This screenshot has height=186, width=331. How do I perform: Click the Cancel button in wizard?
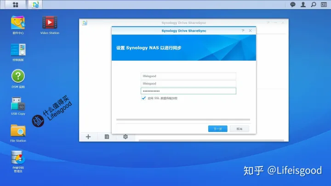[x=240, y=129]
